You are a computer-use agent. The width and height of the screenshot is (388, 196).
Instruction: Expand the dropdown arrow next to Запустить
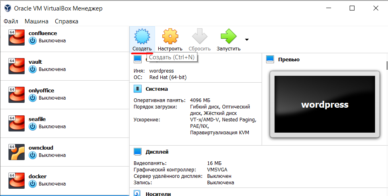247,40
